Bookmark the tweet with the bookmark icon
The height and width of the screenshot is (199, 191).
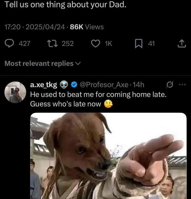click(138, 44)
